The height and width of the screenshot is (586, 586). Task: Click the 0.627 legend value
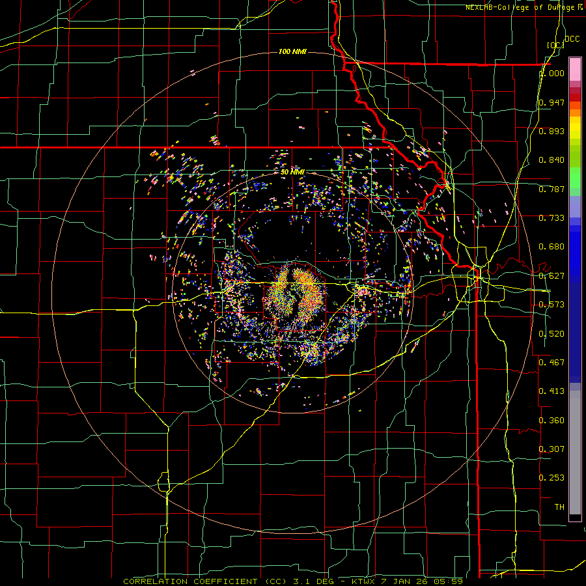[x=551, y=276]
